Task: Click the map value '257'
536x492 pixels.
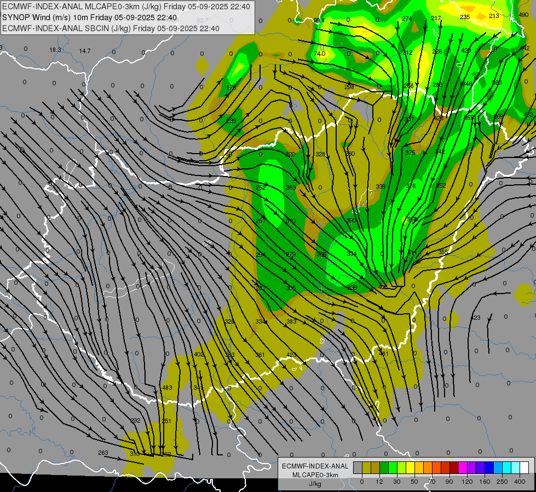Action: coord(261,221)
